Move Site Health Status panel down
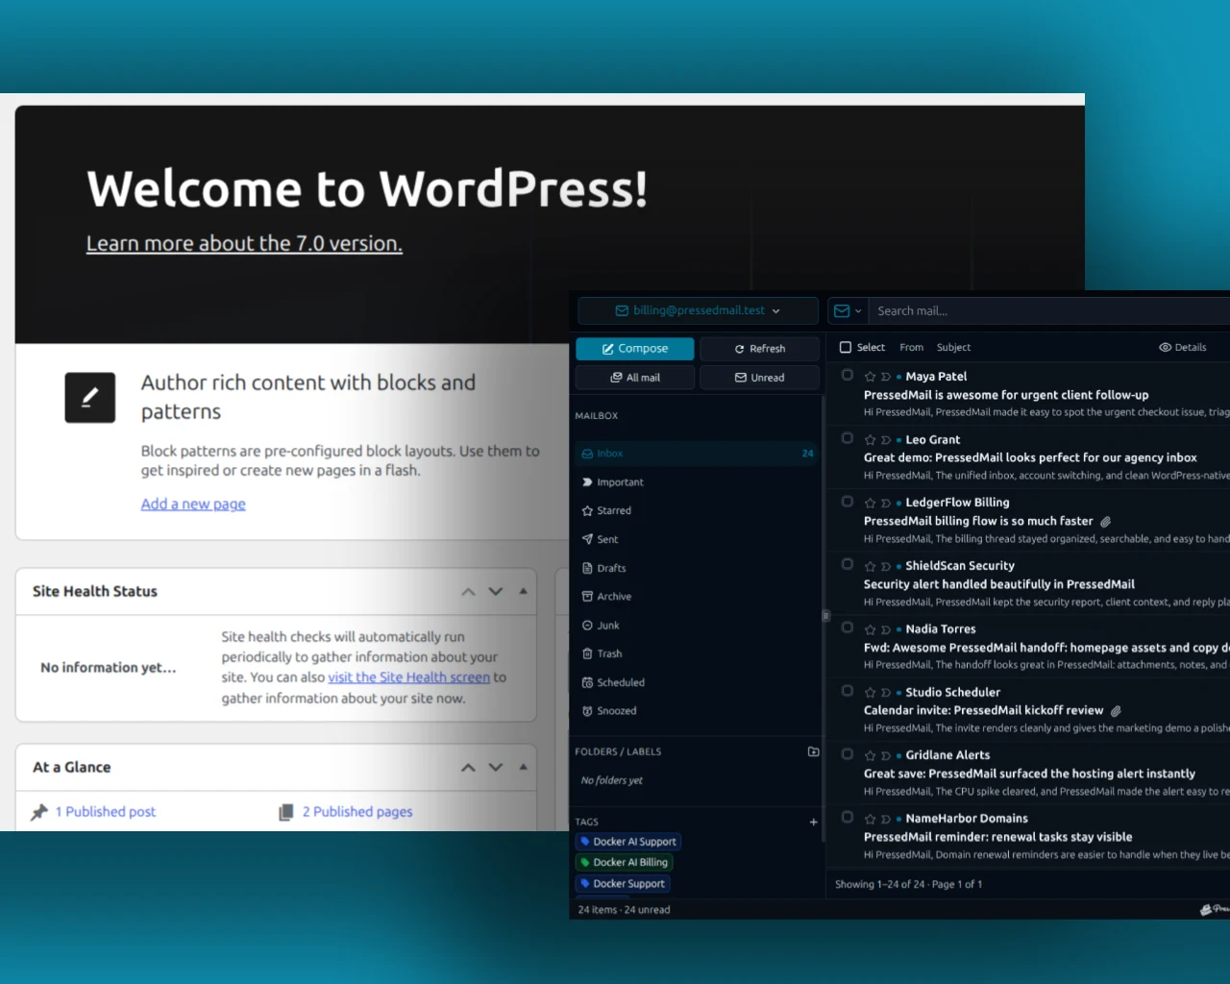Viewport: 1230px width, 984px height. pos(496,592)
